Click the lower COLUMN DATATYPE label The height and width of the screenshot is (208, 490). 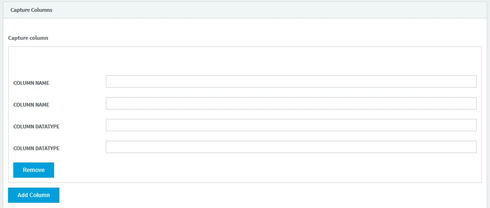(36, 148)
